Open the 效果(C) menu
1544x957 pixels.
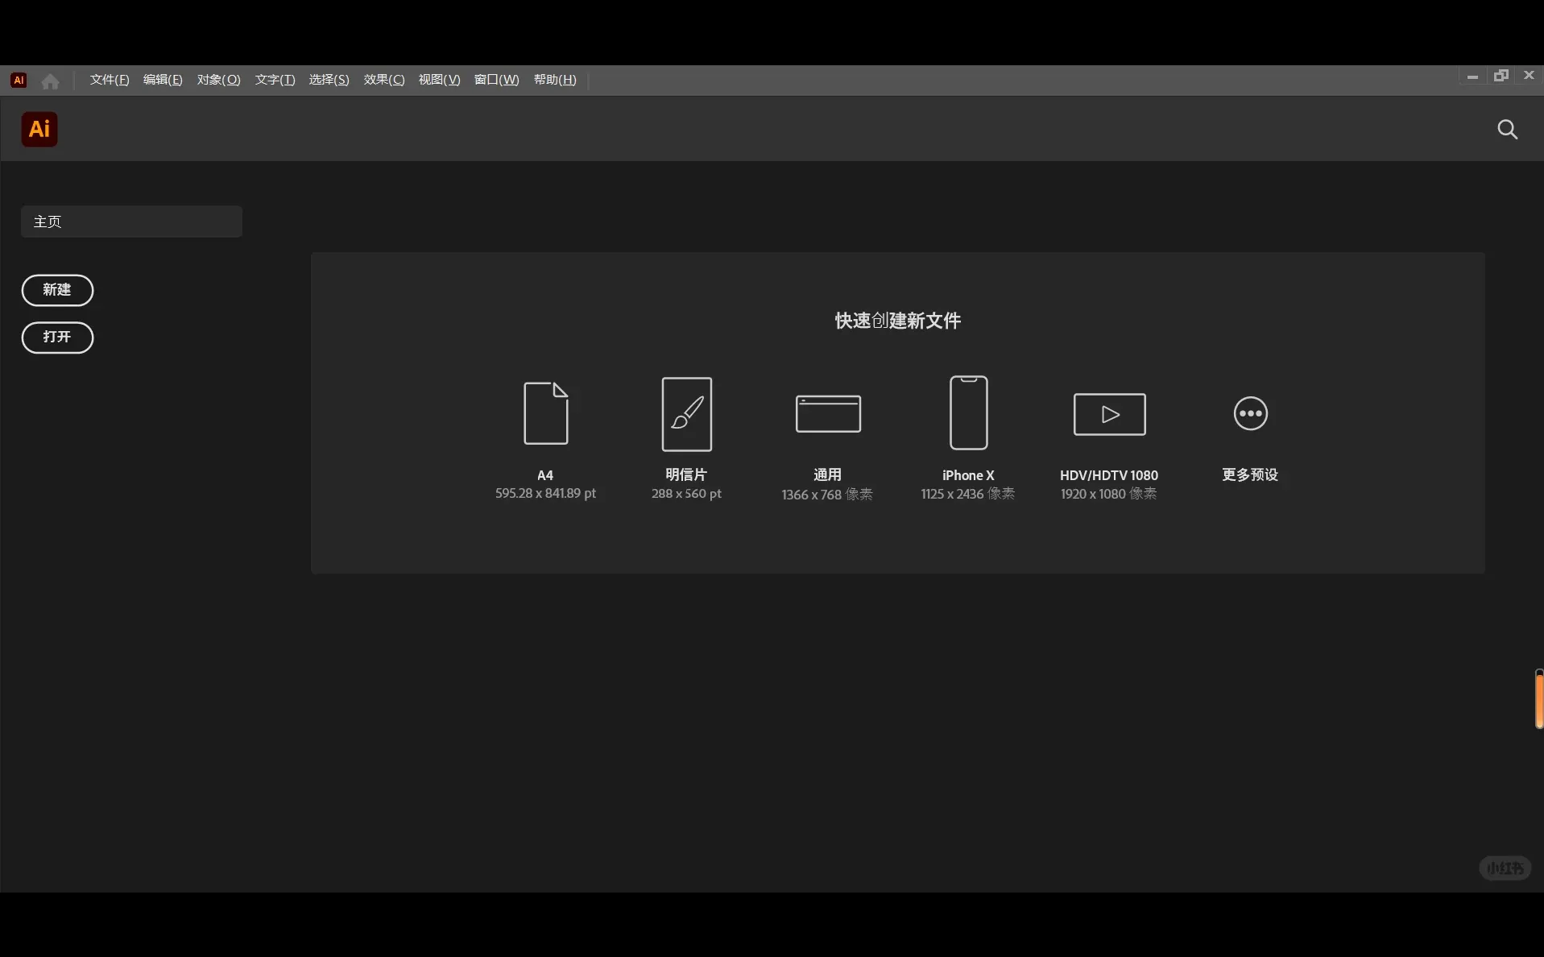point(383,80)
